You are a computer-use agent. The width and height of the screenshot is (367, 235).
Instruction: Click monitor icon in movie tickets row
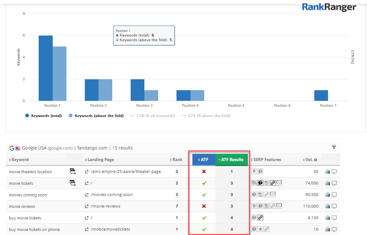coord(334,183)
